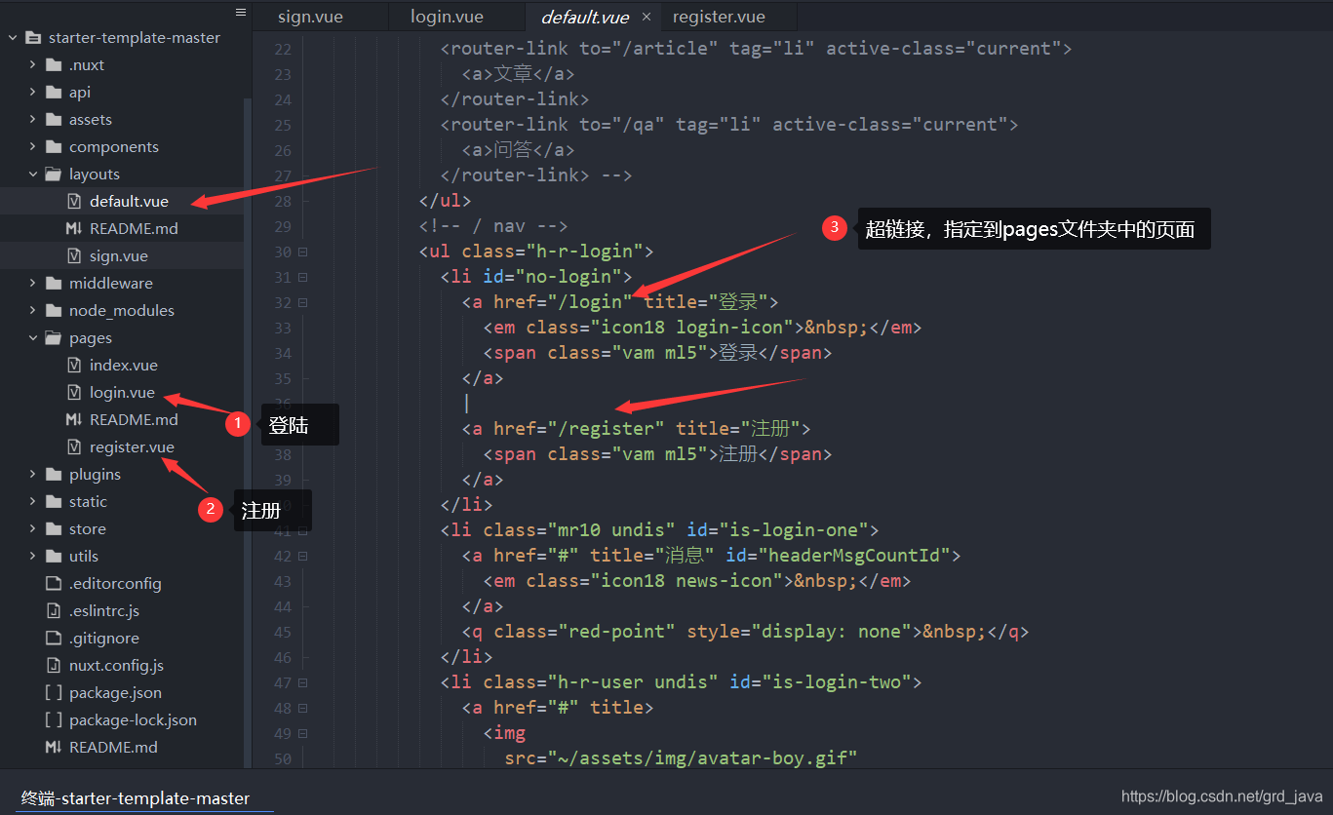Open sign.vue in the file tree
The image size is (1333, 815).
pyautogui.click(x=119, y=256)
